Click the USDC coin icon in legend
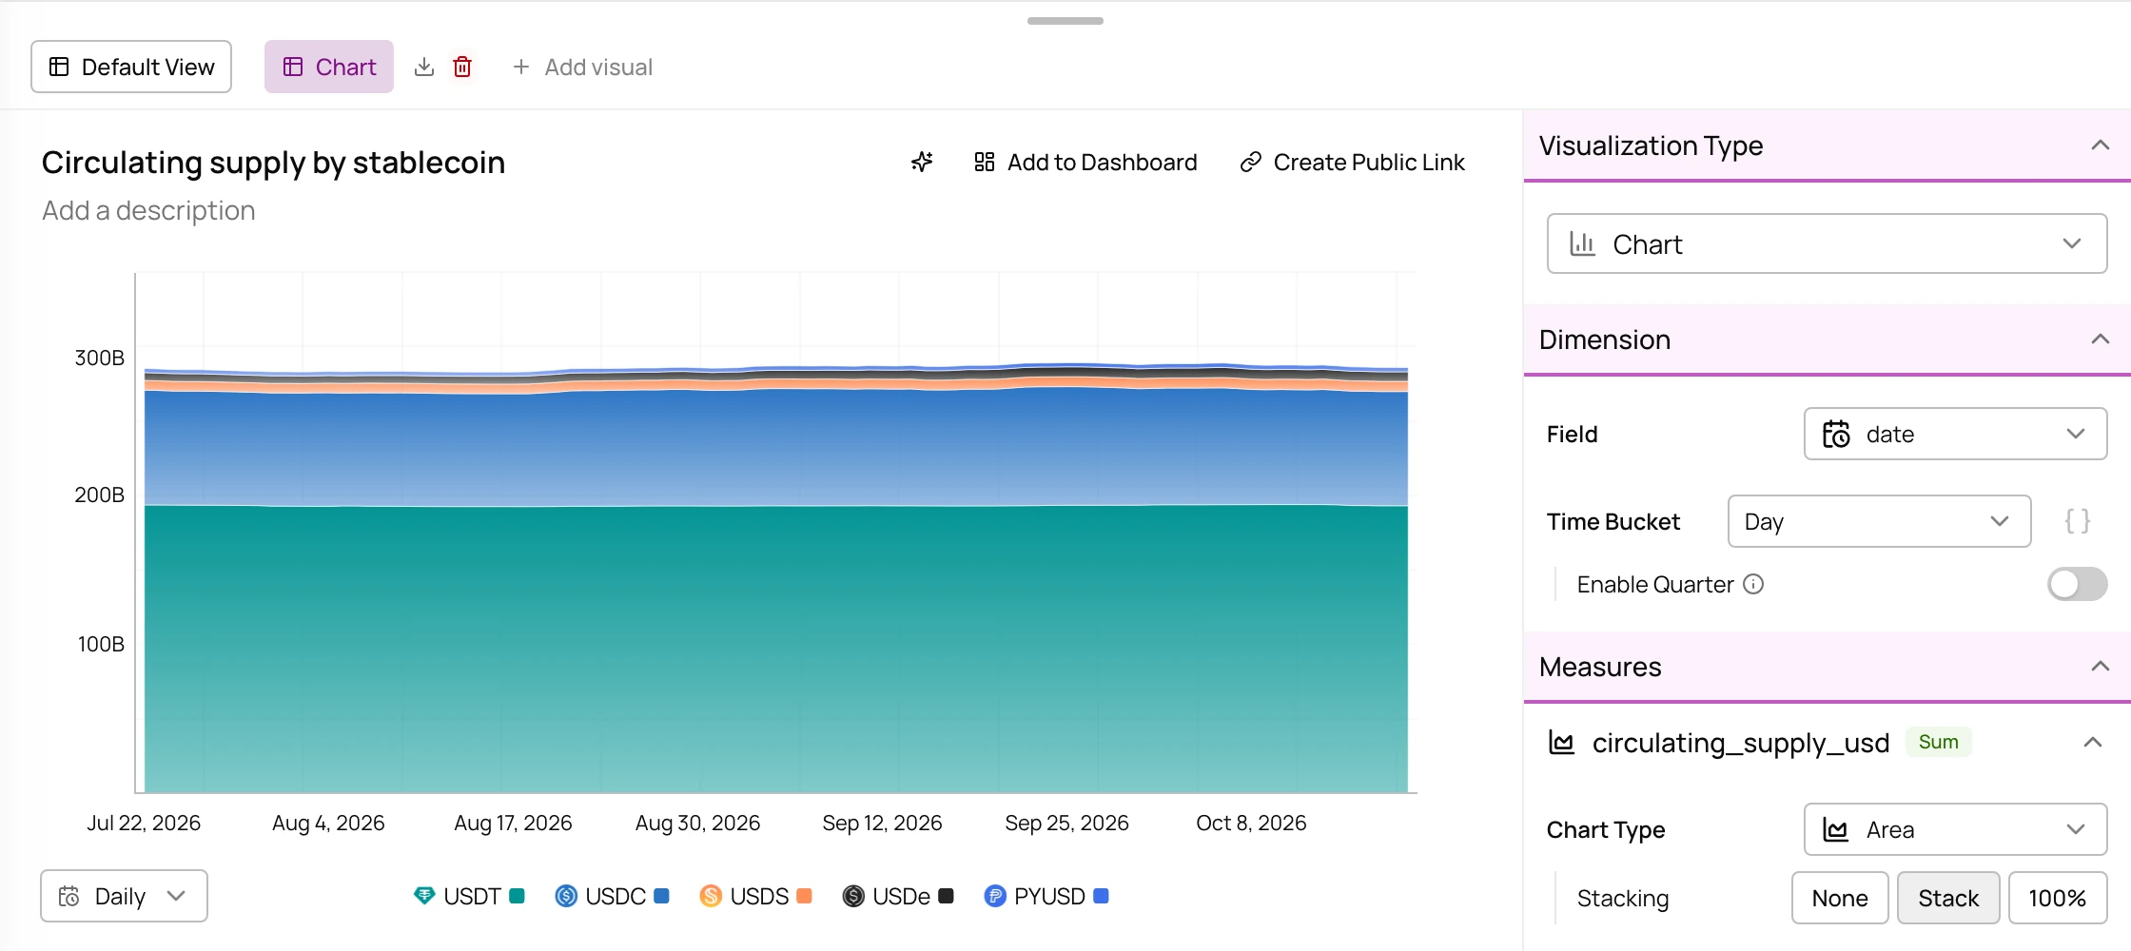 566,896
